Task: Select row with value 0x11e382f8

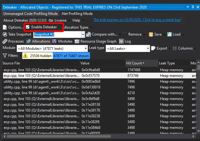Action: click(x=99, y=122)
